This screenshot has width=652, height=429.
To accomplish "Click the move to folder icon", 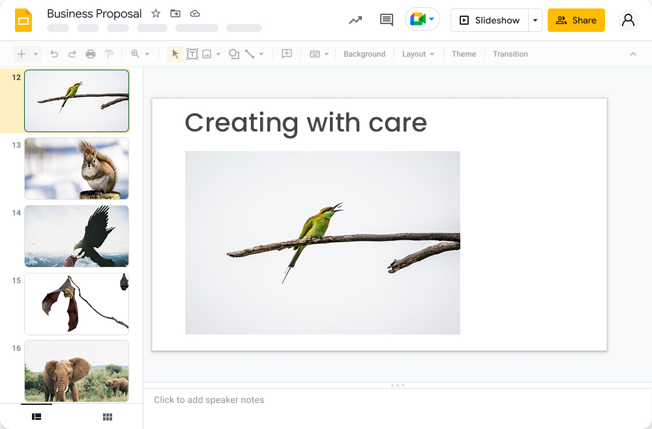I will coord(175,13).
